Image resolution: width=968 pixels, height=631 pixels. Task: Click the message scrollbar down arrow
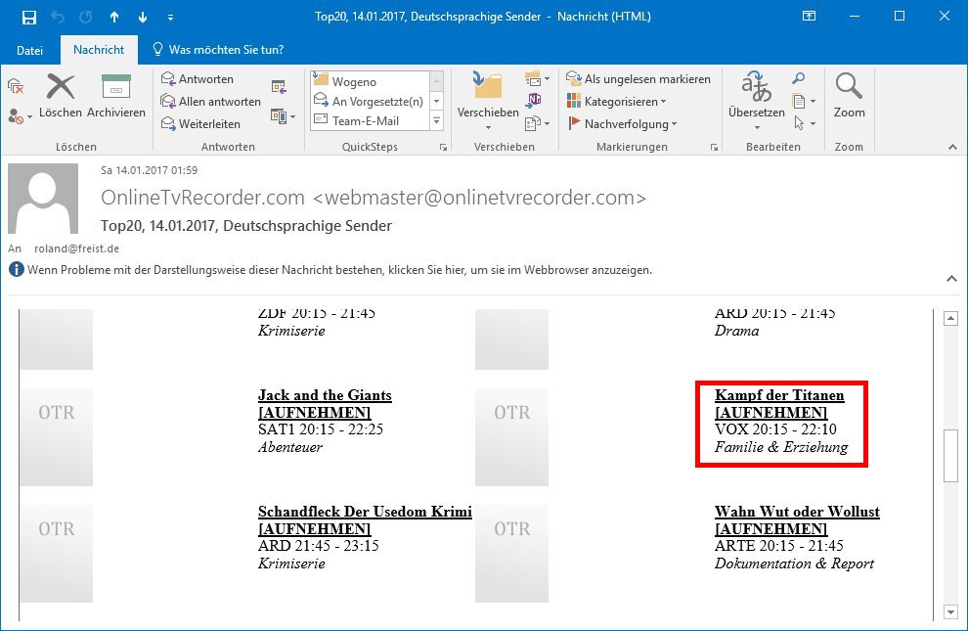click(x=950, y=611)
